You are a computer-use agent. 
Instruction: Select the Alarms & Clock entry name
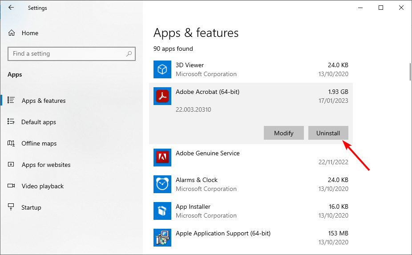click(197, 180)
